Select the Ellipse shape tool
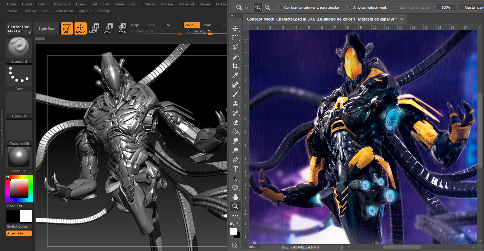Viewport: 484px width, 251px height. pos(235,188)
